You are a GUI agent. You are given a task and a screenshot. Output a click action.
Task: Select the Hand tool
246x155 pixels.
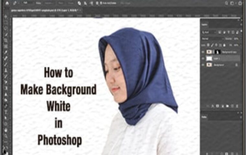coord(6,130)
